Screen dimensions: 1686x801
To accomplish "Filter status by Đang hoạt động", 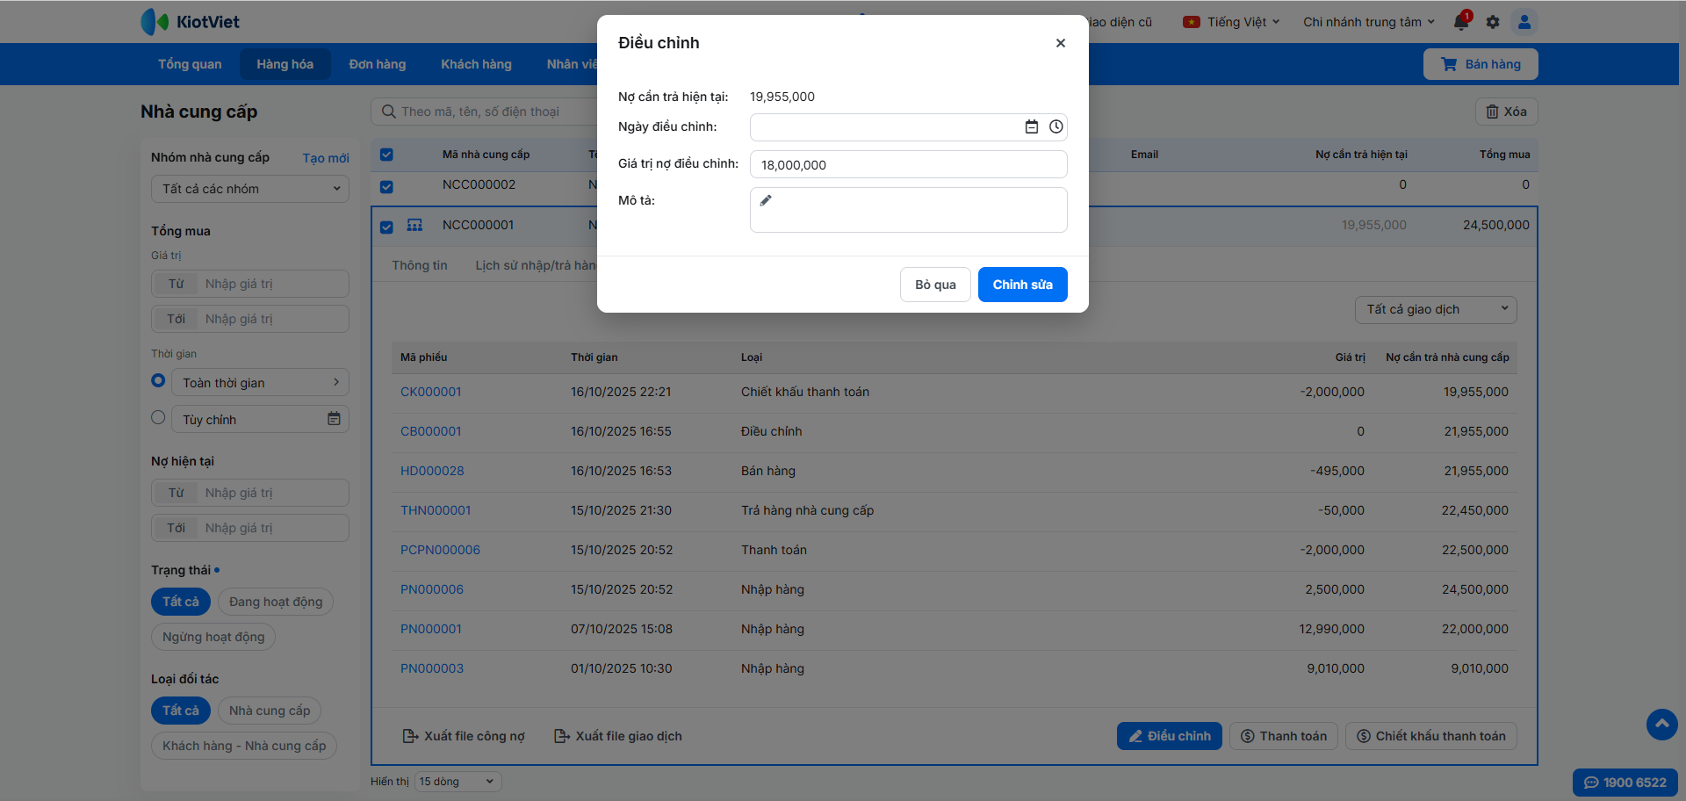I will (x=276, y=602).
